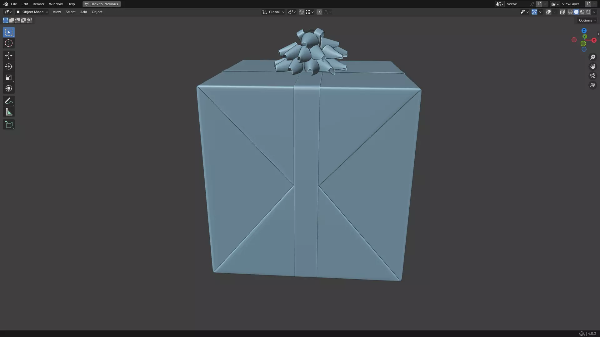Select the Scale tool
Image resolution: width=600 pixels, height=337 pixels.
(9, 77)
